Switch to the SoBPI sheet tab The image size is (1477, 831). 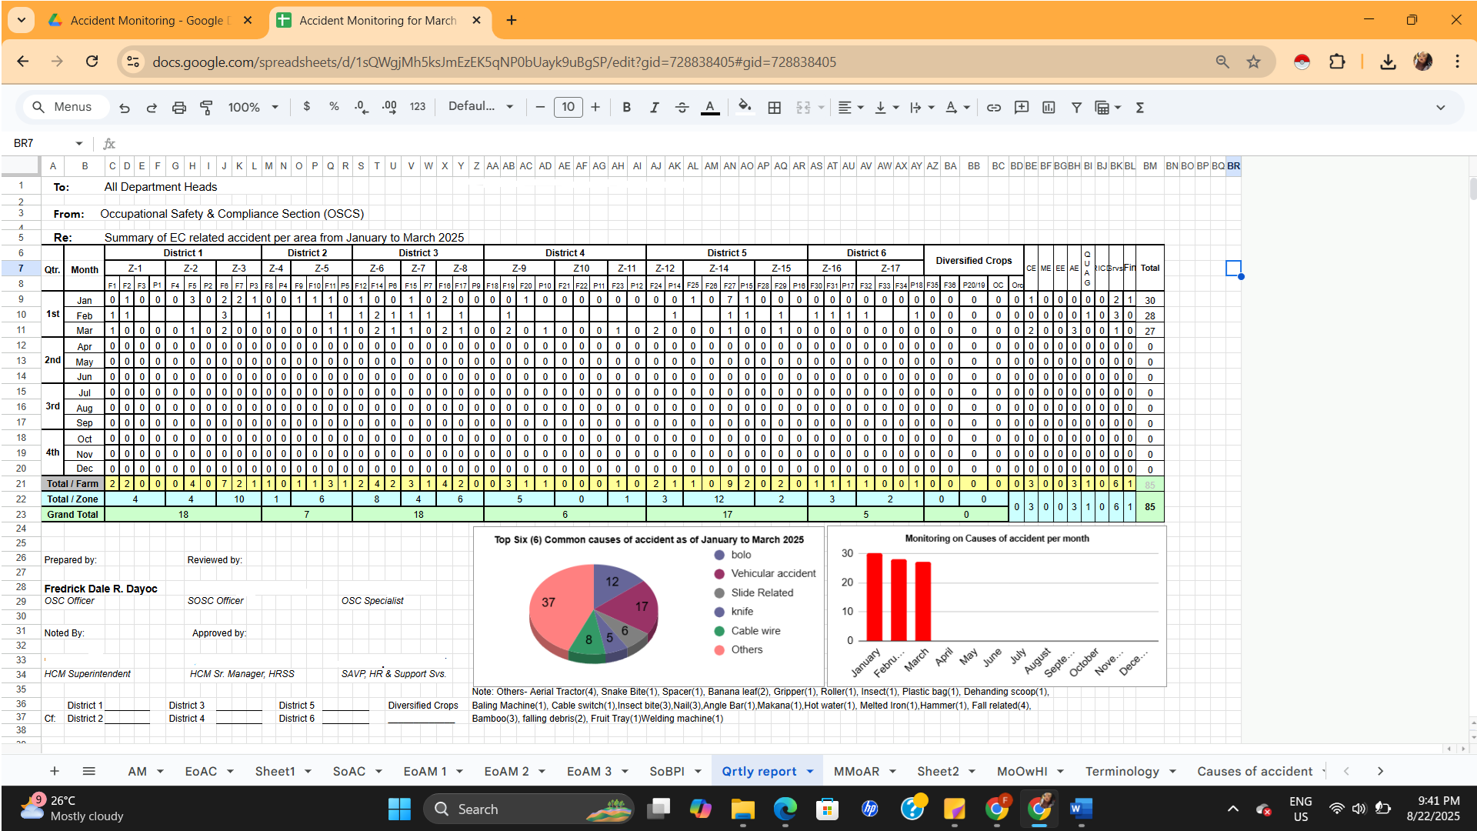[x=666, y=771]
